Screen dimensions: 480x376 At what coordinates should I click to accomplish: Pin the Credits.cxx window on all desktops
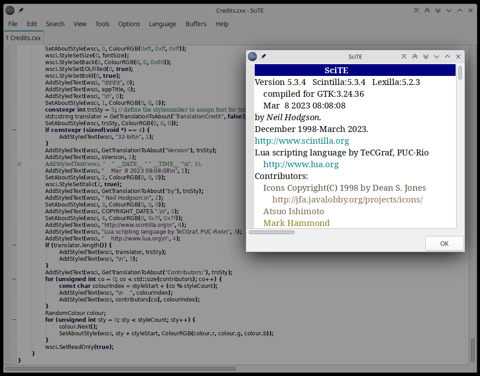click(x=21, y=10)
